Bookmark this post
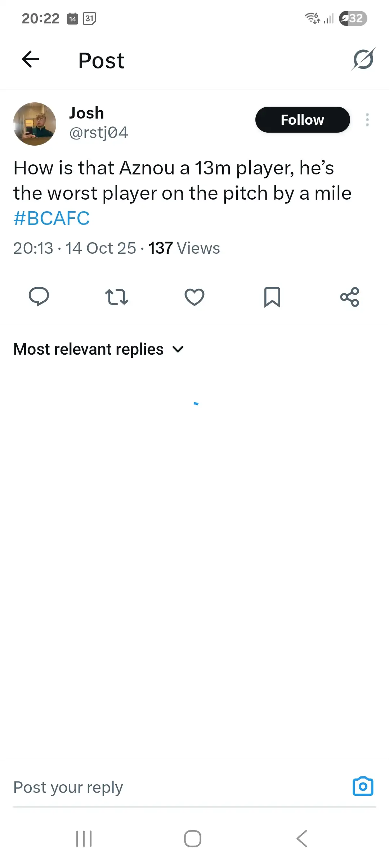The width and height of the screenshot is (389, 865). [x=272, y=297]
